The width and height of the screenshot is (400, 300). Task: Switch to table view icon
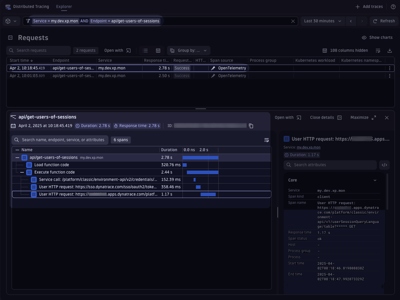coord(158,51)
